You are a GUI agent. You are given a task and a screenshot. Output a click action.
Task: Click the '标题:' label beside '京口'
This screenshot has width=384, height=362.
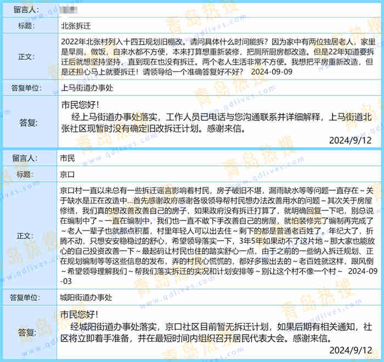pos(25,174)
